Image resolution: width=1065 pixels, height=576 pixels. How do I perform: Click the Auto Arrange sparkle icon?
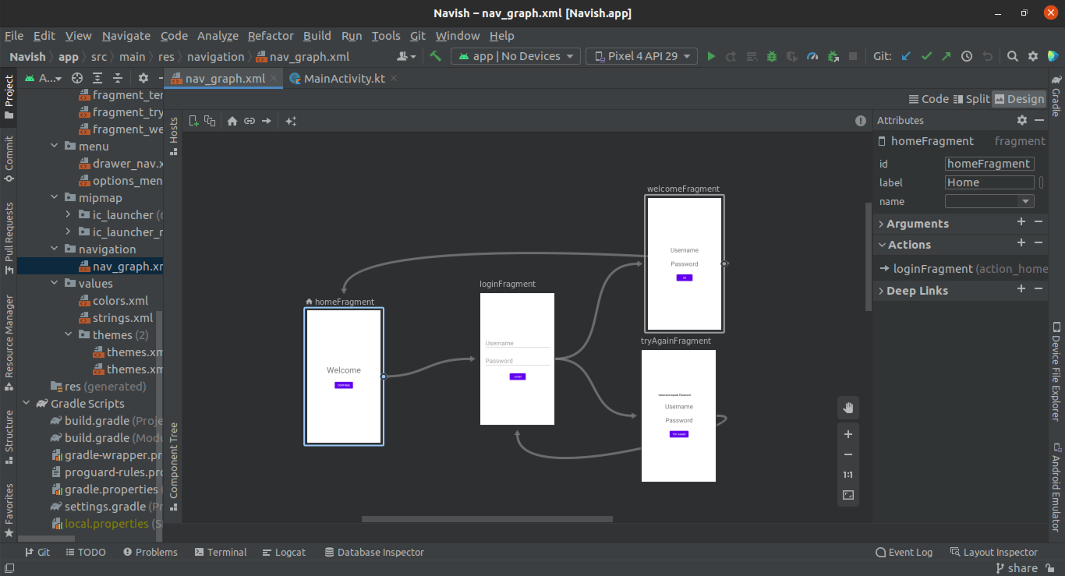[x=291, y=121]
